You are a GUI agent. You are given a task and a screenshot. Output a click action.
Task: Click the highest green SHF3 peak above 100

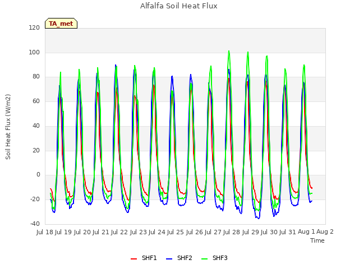(x=229, y=51)
